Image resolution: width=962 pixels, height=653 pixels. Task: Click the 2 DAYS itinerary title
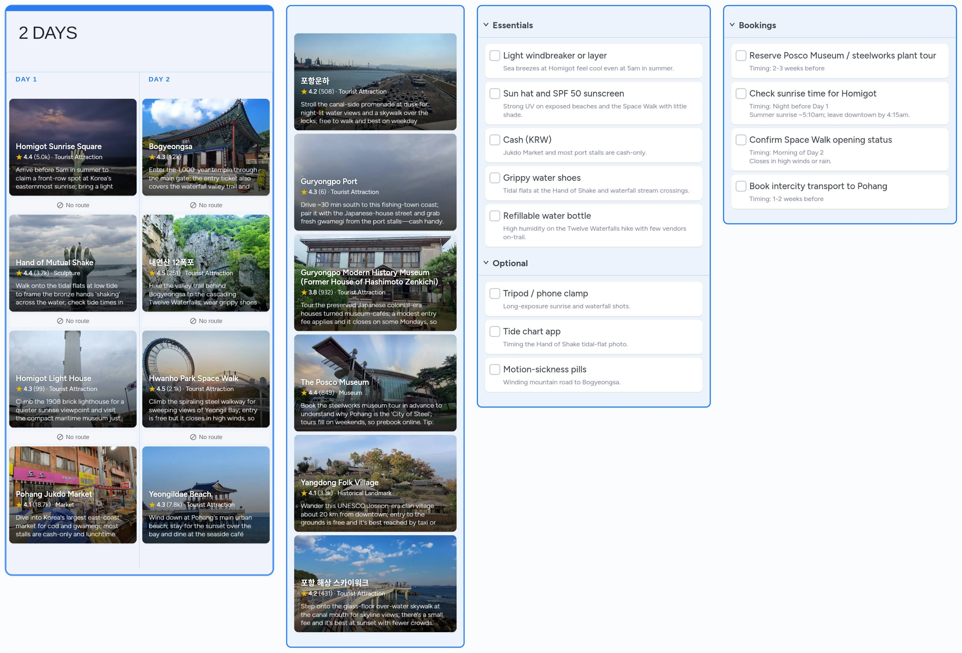[48, 33]
